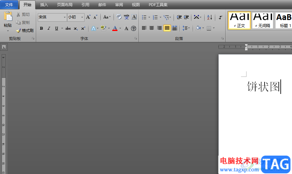Open font color dropdown arrow
The image size is (292, 174).
(x=120, y=28)
